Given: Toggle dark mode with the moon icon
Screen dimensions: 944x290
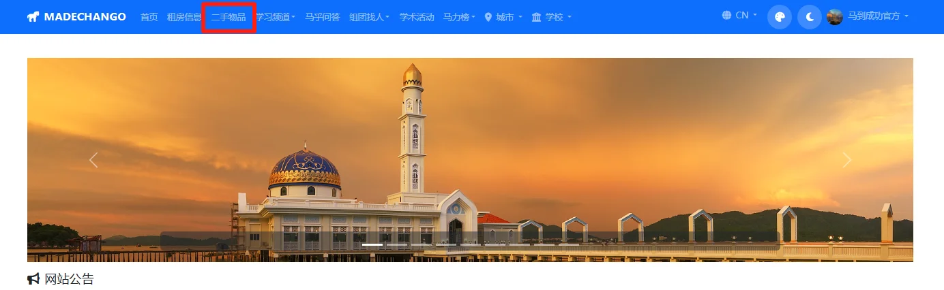Looking at the screenshot, I should point(810,17).
